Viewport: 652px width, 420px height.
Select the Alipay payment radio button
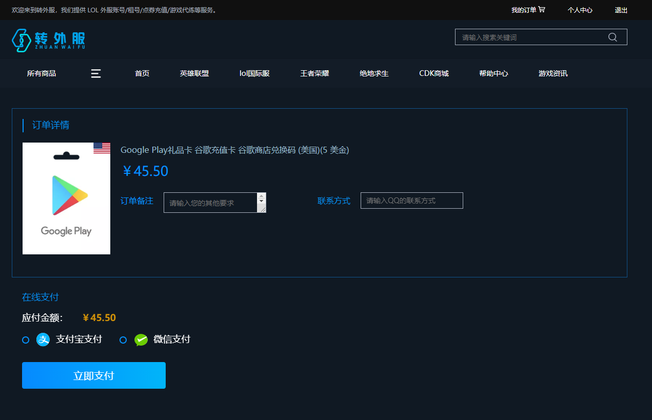(26, 340)
